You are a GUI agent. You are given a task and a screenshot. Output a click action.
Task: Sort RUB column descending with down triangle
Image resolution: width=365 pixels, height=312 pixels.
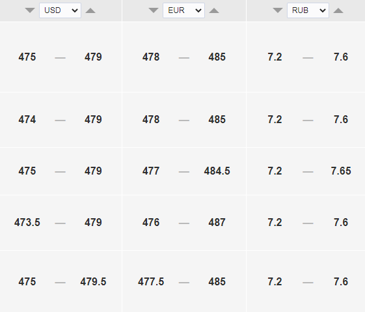(278, 10)
